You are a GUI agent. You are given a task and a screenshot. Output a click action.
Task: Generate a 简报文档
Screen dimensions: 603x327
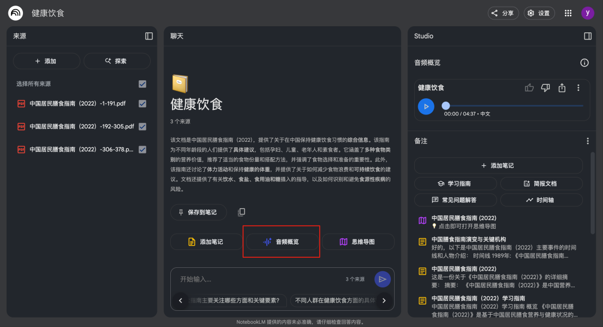click(x=541, y=184)
